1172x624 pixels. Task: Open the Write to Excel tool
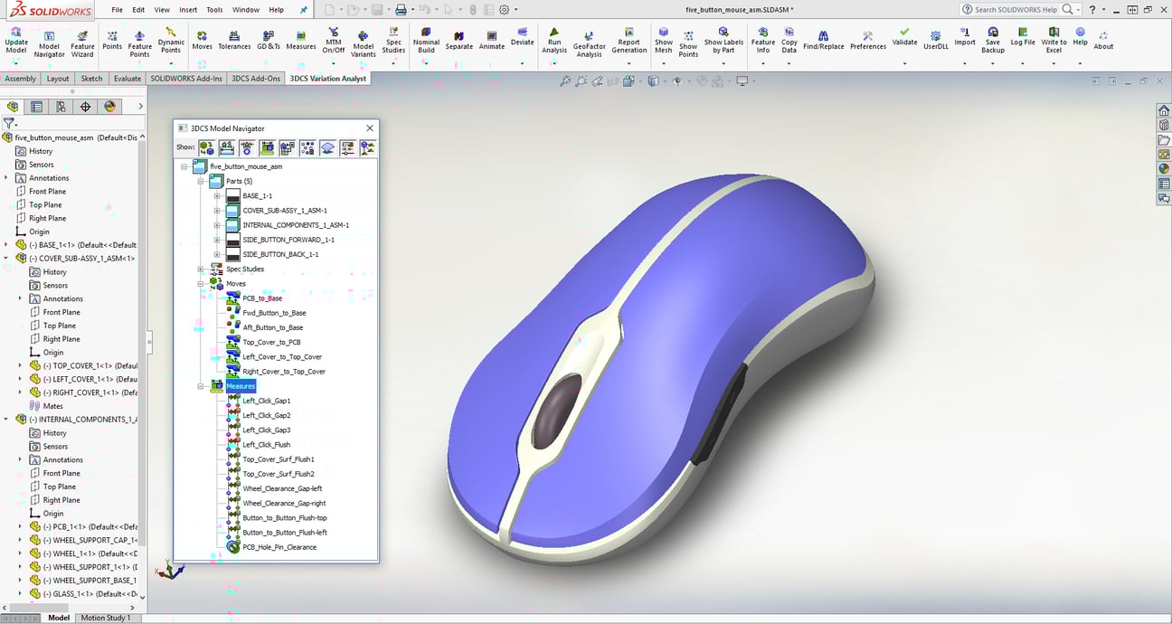[x=1054, y=43]
